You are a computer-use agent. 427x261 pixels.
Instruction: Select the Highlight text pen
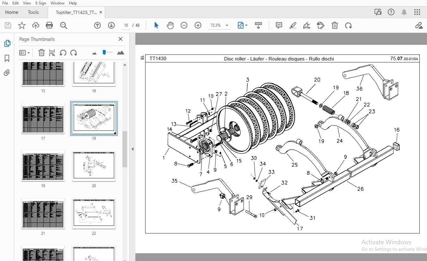pos(293,25)
